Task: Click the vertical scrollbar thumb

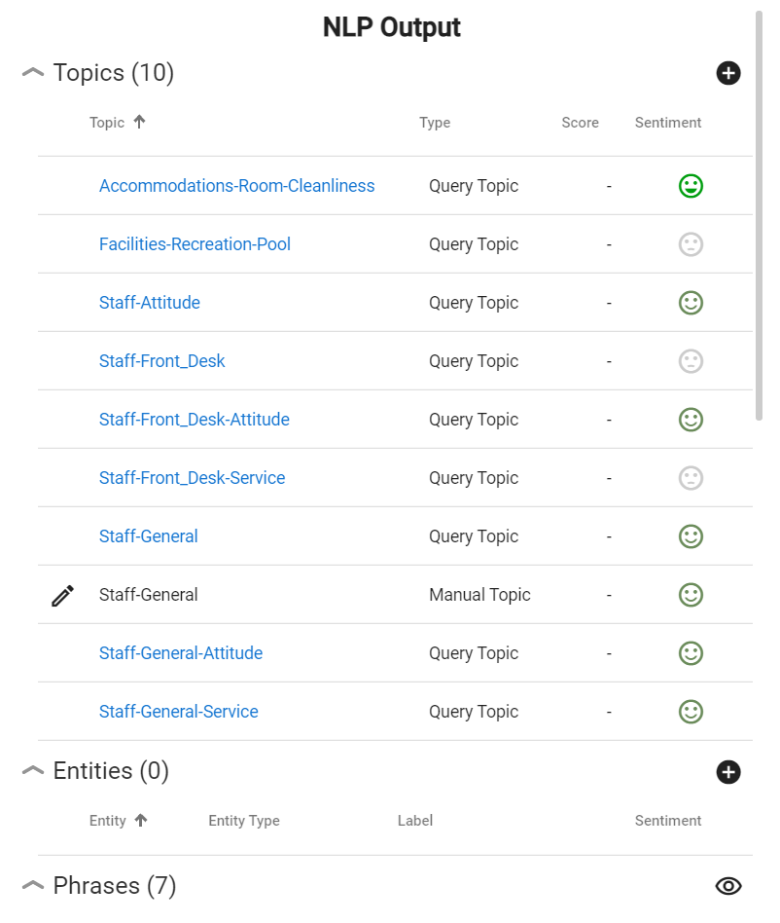Action: (759, 215)
